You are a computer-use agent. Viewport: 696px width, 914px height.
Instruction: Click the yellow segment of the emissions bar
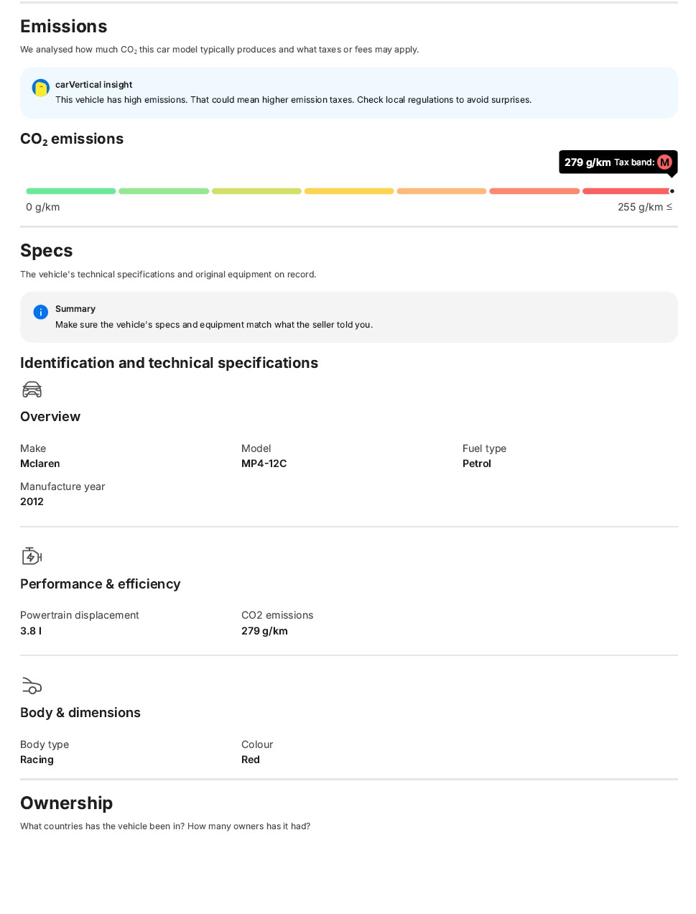pos(349,191)
